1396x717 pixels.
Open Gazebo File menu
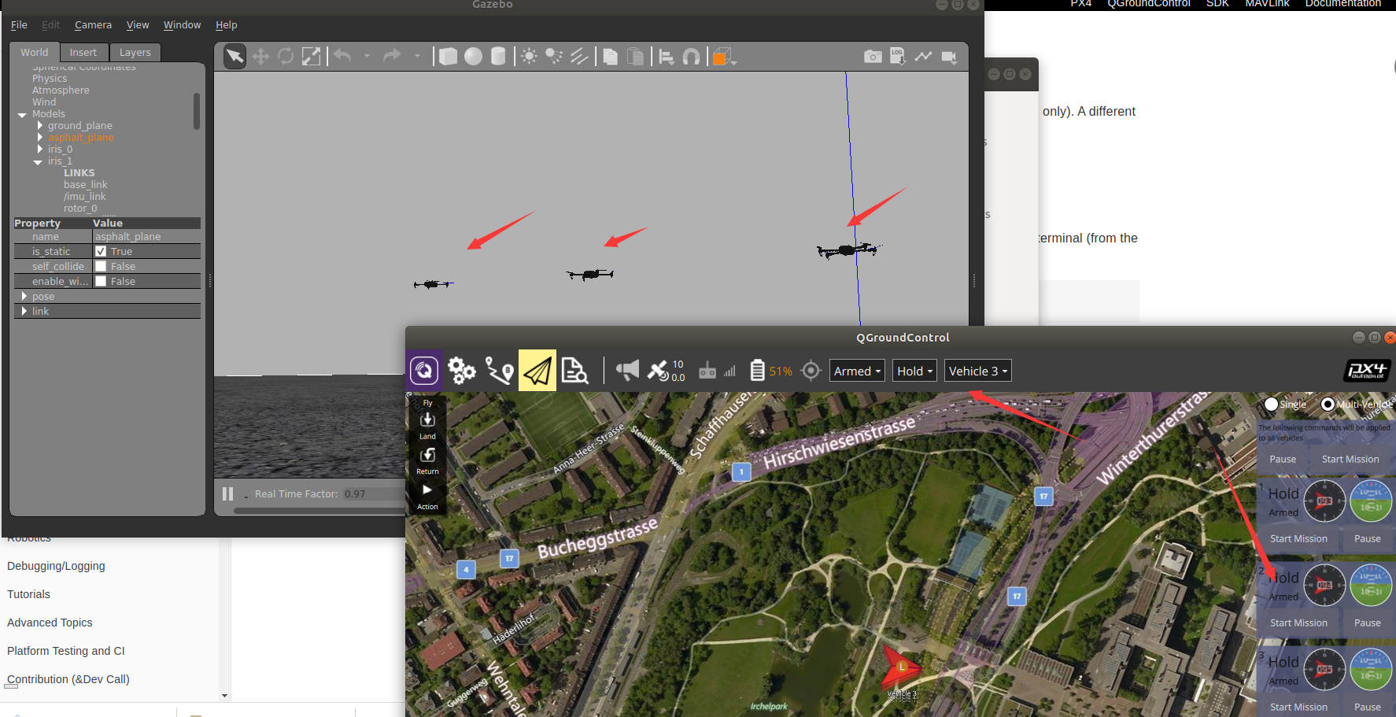19,25
